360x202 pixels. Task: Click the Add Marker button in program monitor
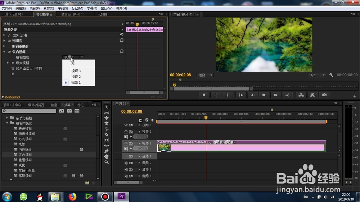click(204, 95)
